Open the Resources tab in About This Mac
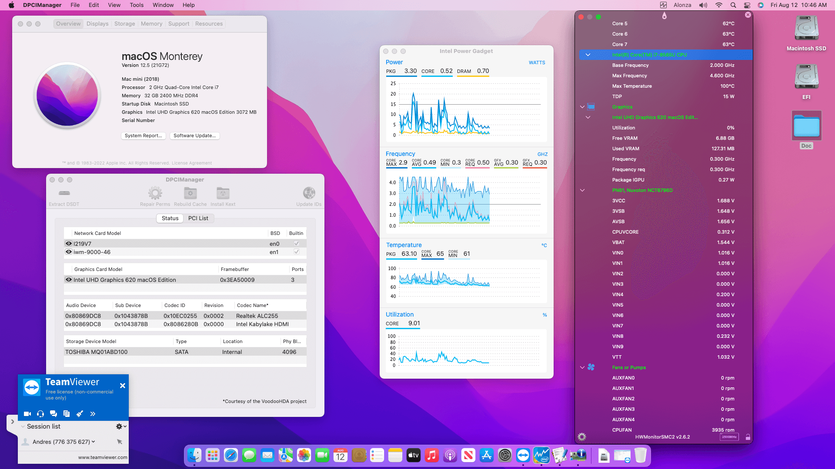 (x=209, y=24)
